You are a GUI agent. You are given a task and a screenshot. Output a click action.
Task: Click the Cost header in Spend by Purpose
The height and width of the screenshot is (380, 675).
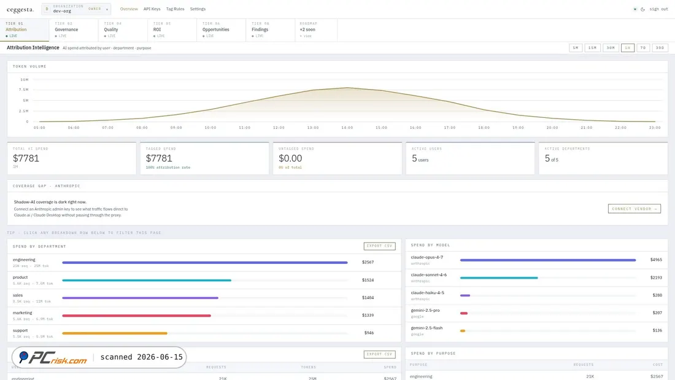pos(658,365)
